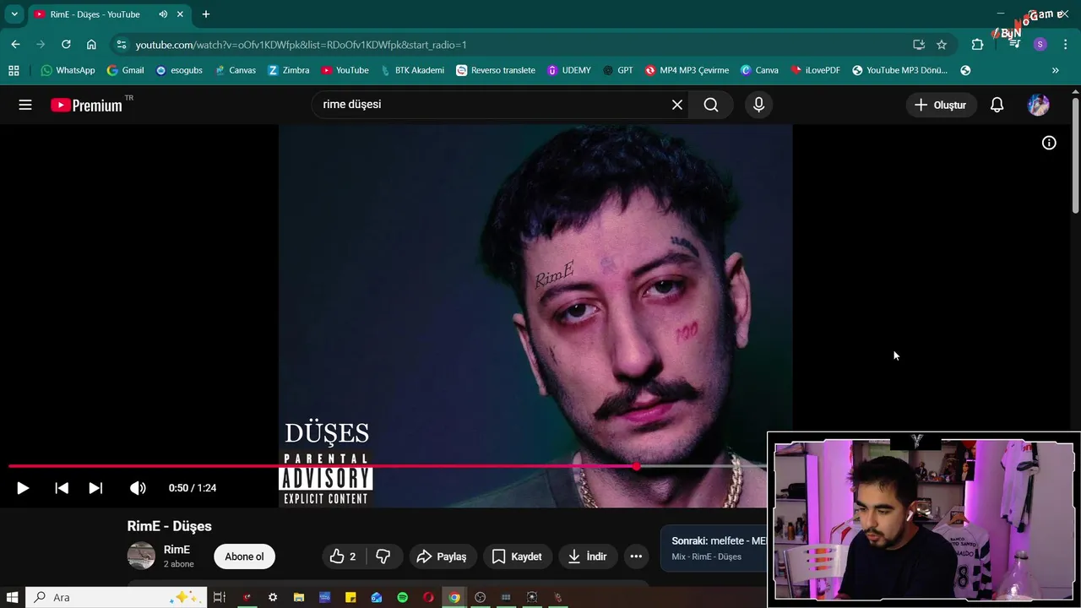Open the RimE channel avatar
This screenshot has height=608, width=1081.
coord(141,556)
